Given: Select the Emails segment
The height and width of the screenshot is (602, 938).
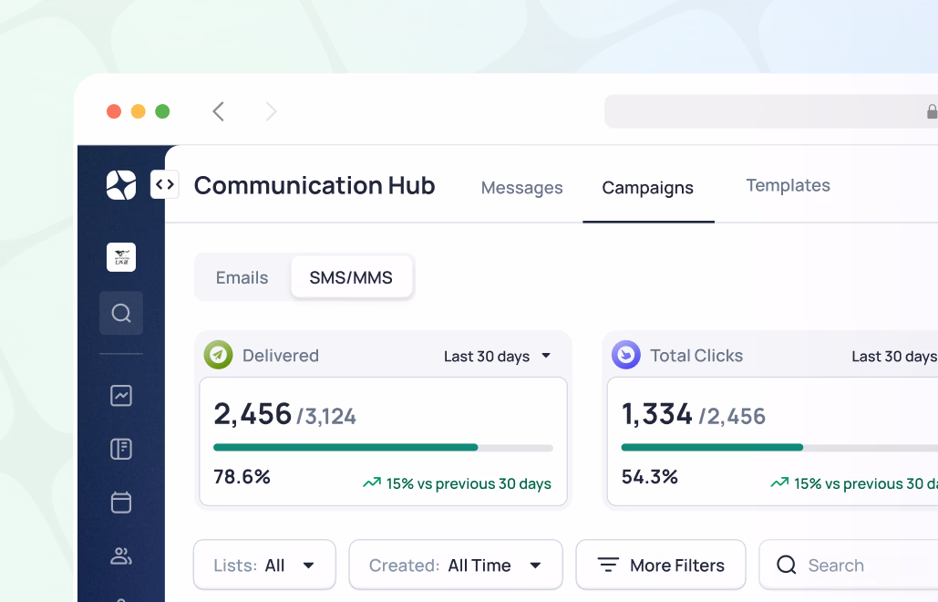Looking at the screenshot, I should pos(242,277).
